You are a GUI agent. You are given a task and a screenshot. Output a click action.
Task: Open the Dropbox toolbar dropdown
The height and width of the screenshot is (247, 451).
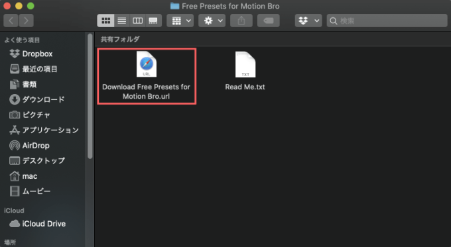(x=308, y=21)
